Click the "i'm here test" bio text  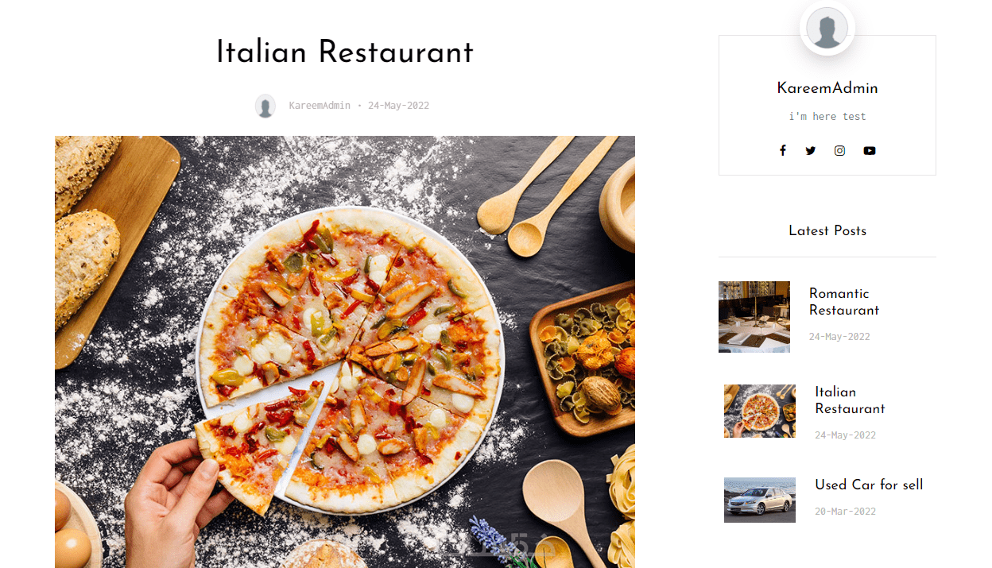(827, 116)
